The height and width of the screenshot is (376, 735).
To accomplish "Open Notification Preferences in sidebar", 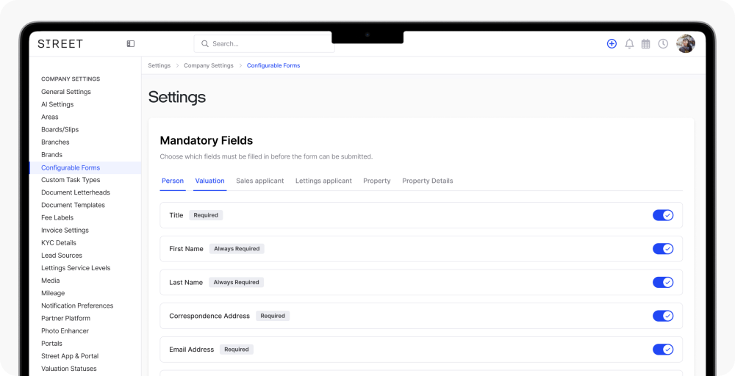I will [x=77, y=305].
